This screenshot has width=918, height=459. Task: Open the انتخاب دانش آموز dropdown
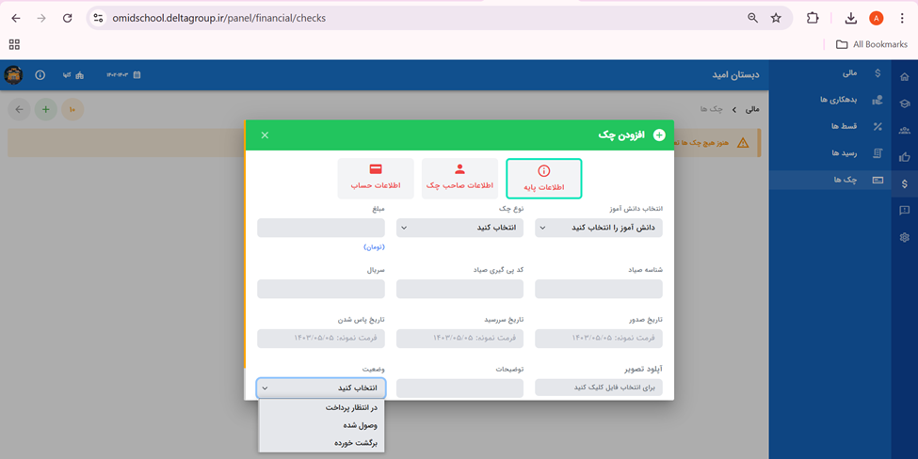598,228
